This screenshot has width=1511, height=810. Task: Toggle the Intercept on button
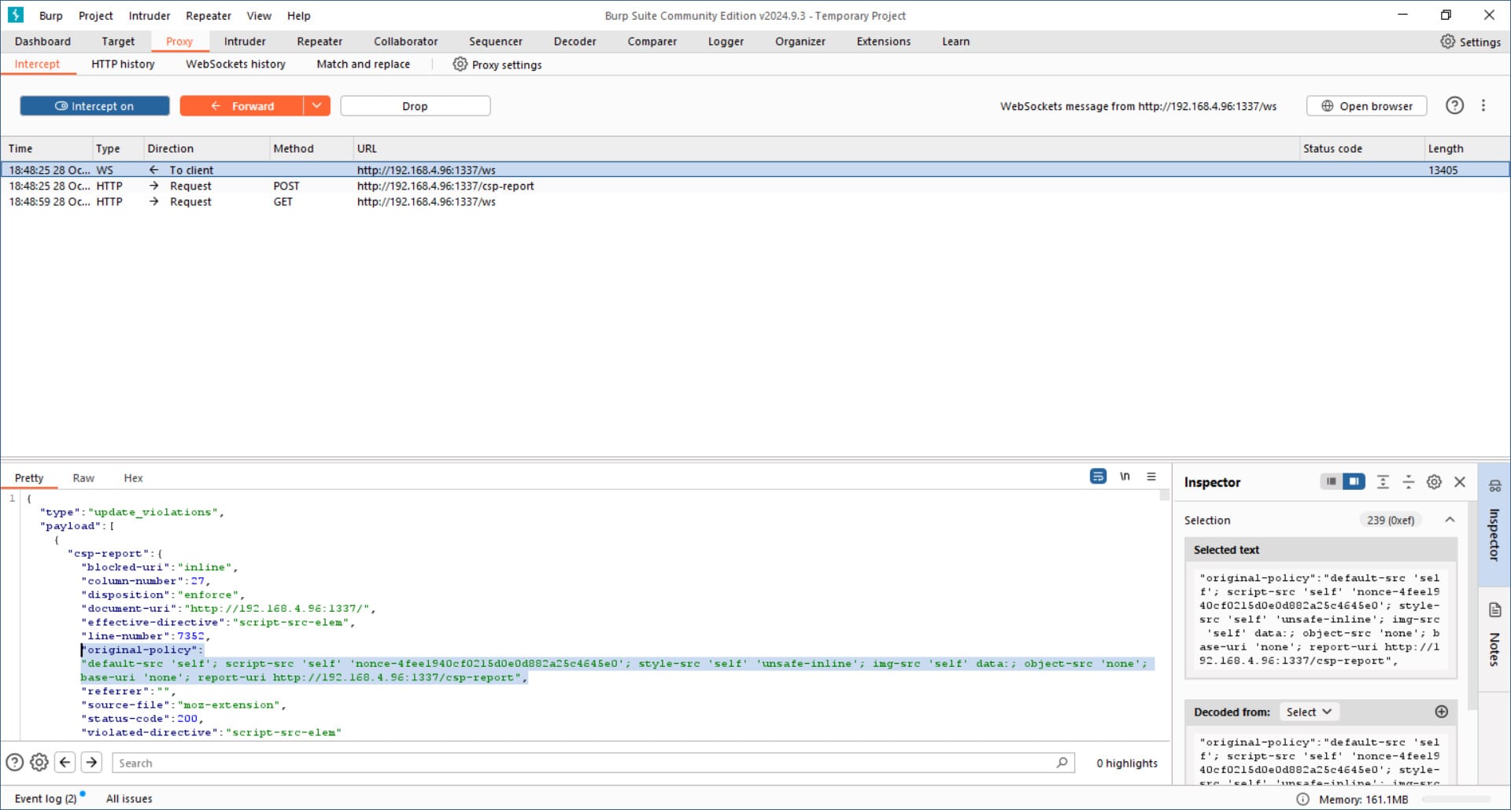[x=94, y=105]
